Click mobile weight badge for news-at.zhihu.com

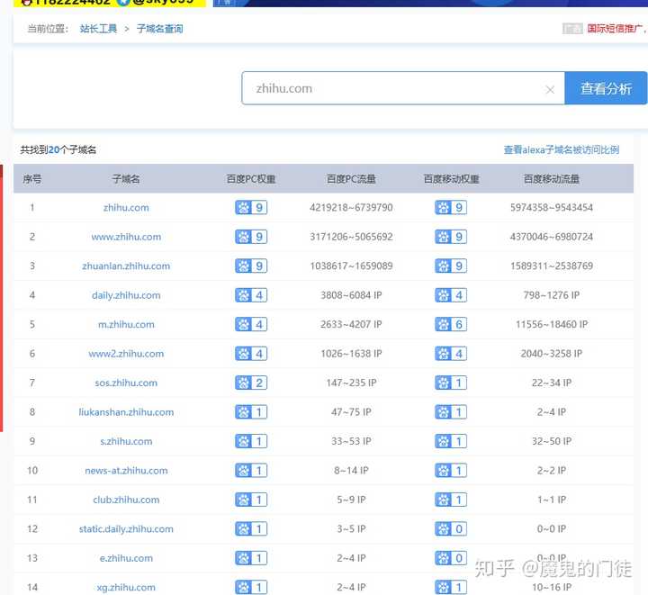click(451, 470)
